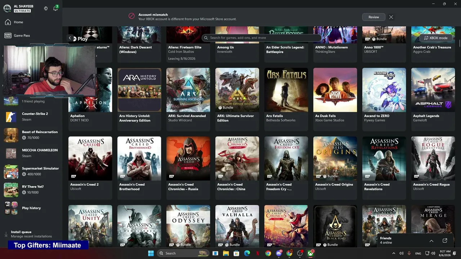
Task: Open the Install queue
Action: pyautogui.click(x=31, y=234)
